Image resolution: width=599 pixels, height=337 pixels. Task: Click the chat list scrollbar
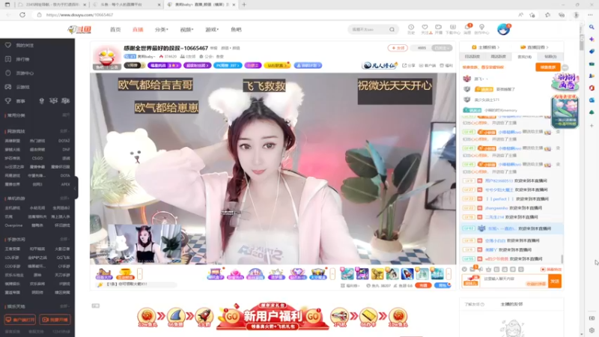tap(562, 259)
